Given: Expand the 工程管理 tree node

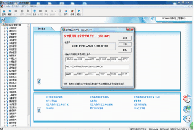Looking at the screenshot, I should pos(5,34).
